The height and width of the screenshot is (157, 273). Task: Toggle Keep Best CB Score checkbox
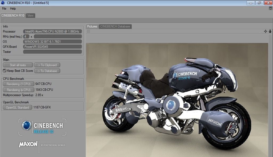pyautogui.click(x=5, y=71)
